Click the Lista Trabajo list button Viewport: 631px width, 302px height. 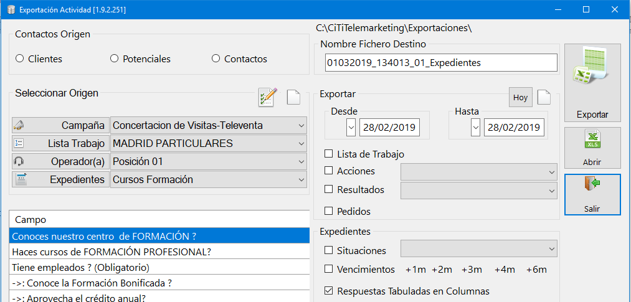click(61, 143)
